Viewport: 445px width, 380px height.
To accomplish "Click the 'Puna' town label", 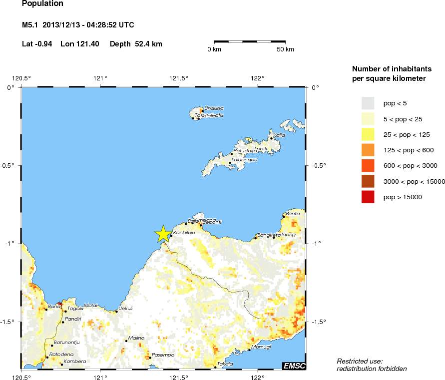I will pos(54,307).
